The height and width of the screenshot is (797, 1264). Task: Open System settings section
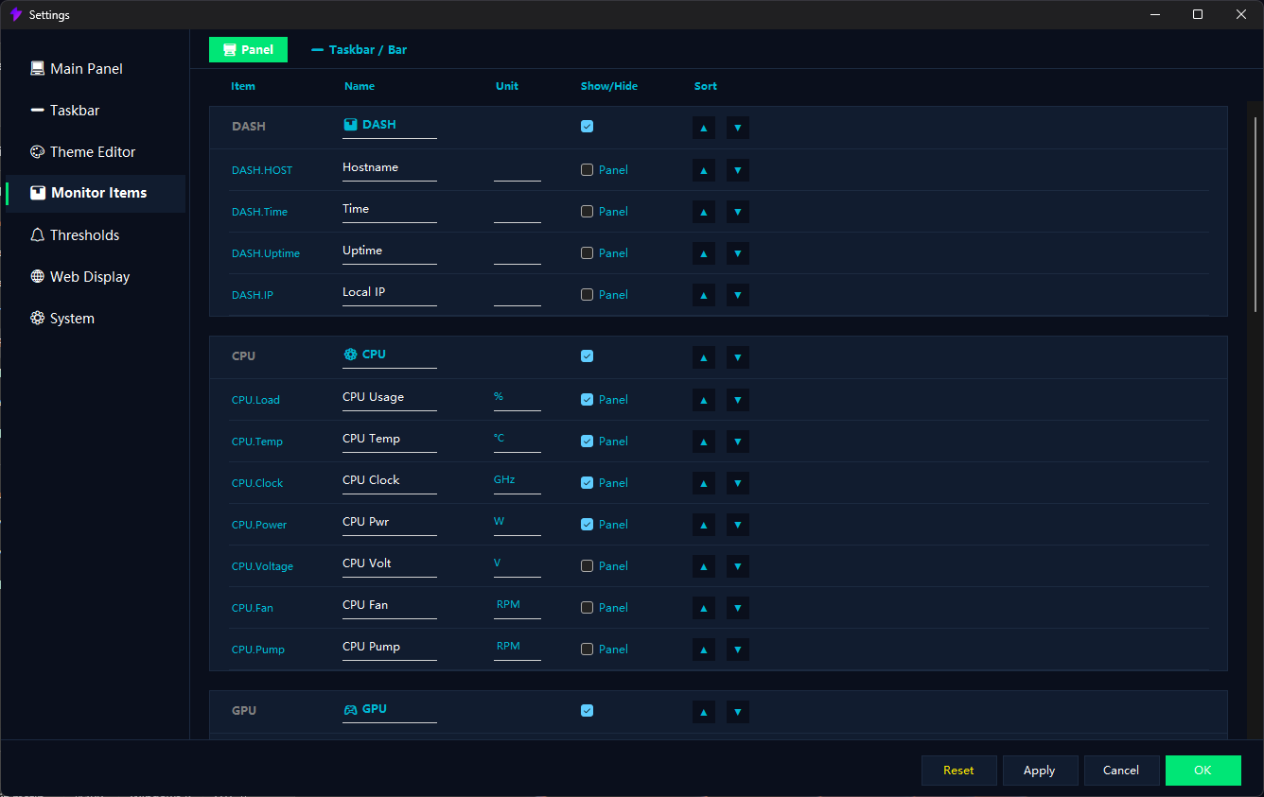pyautogui.click(x=95, y=319)
